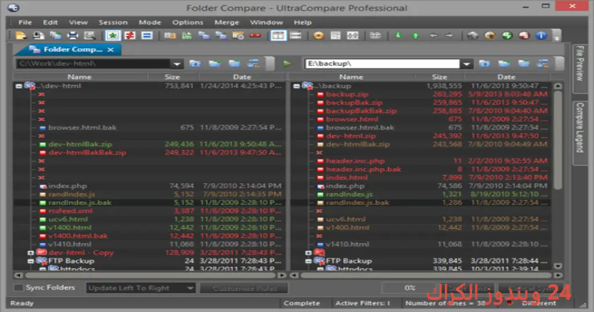Click the E:\backup\ path input field
The height and width of the screenshot is (312, 594).
[382, 64]
